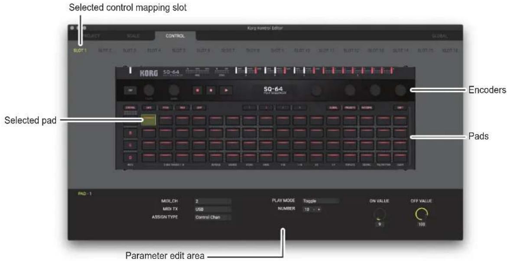Switch to the PROJECT tab
Screen dimensions: 507x261
click(90, 36)
